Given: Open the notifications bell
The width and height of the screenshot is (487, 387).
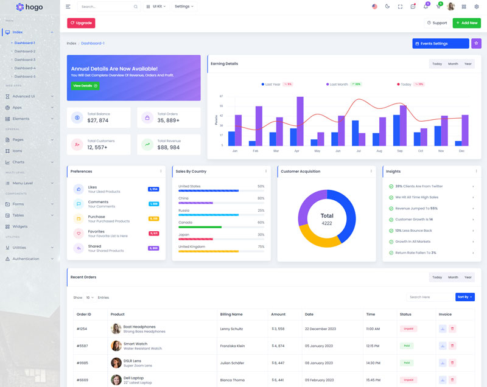Looking at the screenshot, I should coord(426,7).
